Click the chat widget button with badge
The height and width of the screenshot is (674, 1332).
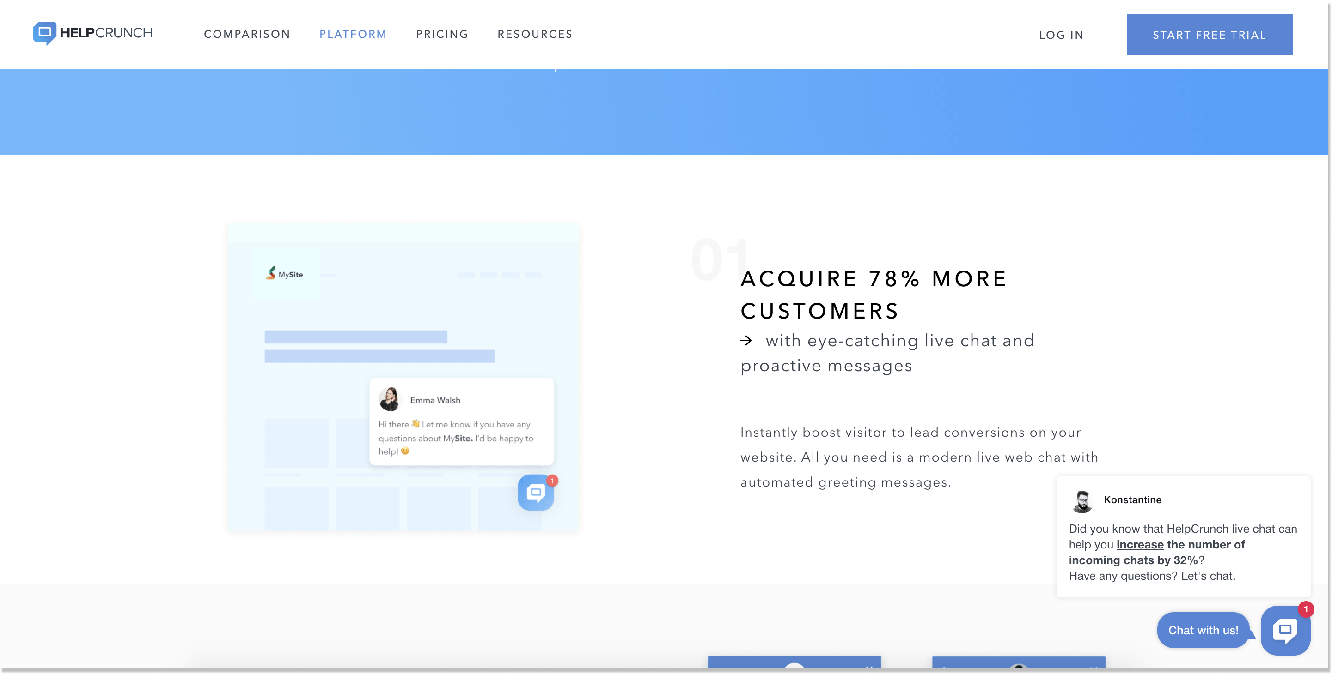tap(1286, 630)
